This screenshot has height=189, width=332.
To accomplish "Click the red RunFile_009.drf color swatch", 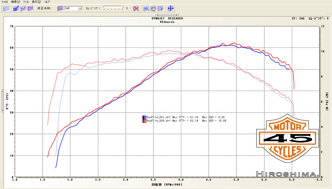I will click(x=144, y=121).
